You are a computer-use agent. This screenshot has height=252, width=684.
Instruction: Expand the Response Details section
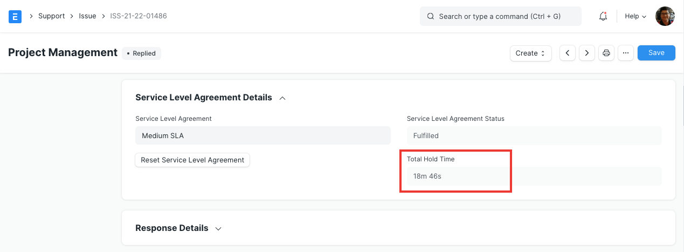(218, 228)
